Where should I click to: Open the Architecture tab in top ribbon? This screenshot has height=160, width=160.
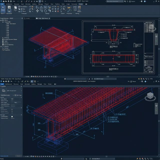pyautogui.click(x=9, y=4)
